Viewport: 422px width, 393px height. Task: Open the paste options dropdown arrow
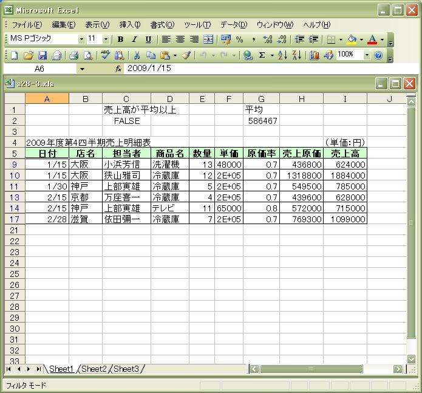(x=175, y=55)
